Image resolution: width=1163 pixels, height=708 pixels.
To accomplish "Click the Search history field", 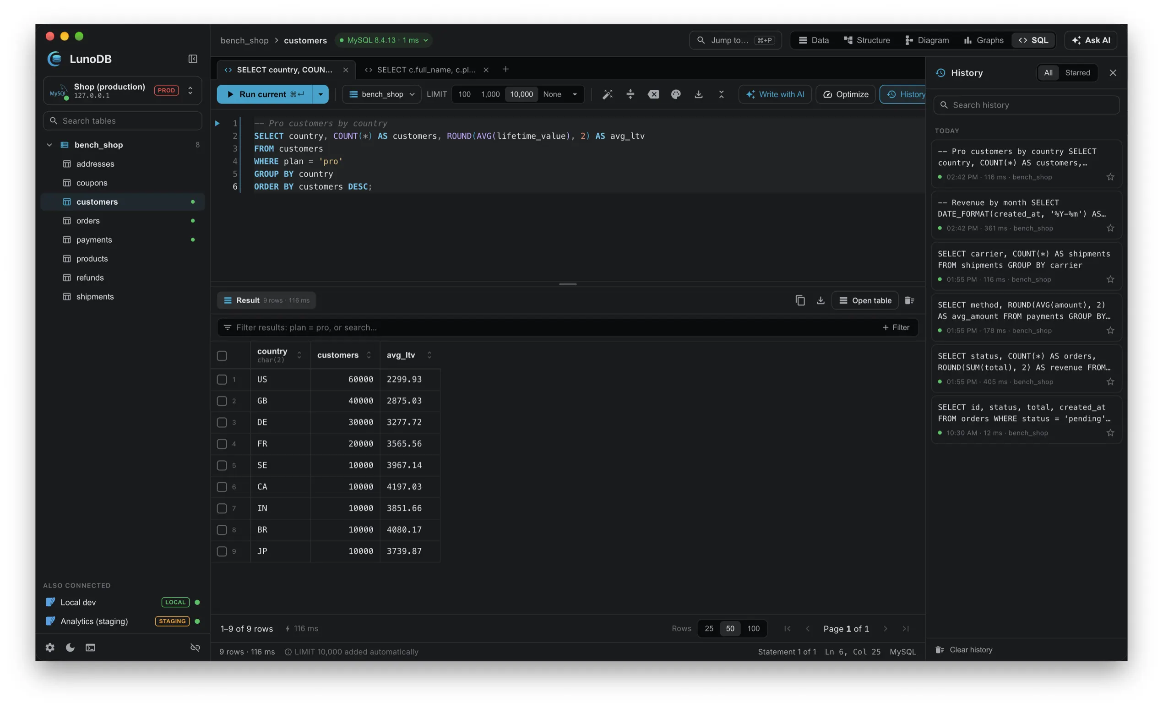I will click(1026, 105).
